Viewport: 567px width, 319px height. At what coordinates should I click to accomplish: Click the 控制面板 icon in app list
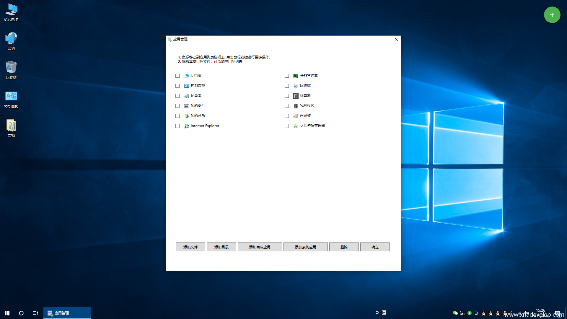tap(187, 86)
